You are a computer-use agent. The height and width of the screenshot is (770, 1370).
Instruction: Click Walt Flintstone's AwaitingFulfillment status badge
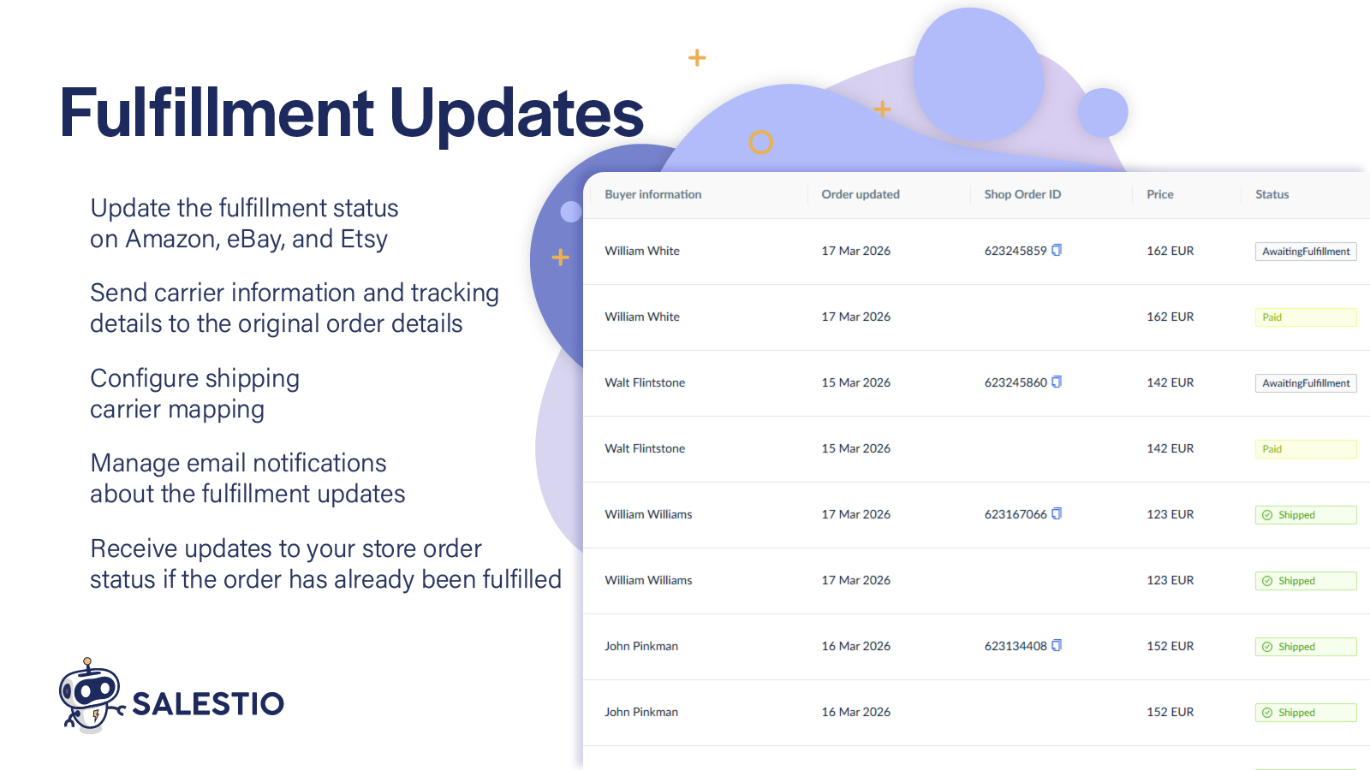[x=1305, y=383]
